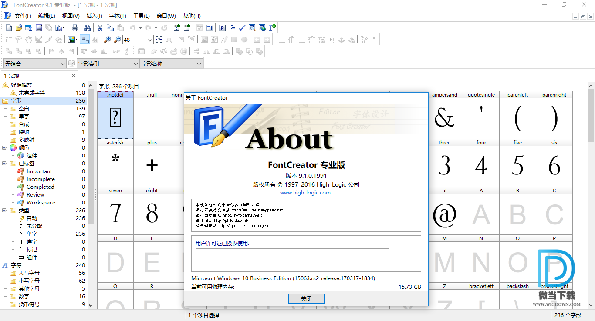Open the 帮助(H) menu
Image resolution: width=595 pixels, height=321 pixels.
click(x=192, y=16)
